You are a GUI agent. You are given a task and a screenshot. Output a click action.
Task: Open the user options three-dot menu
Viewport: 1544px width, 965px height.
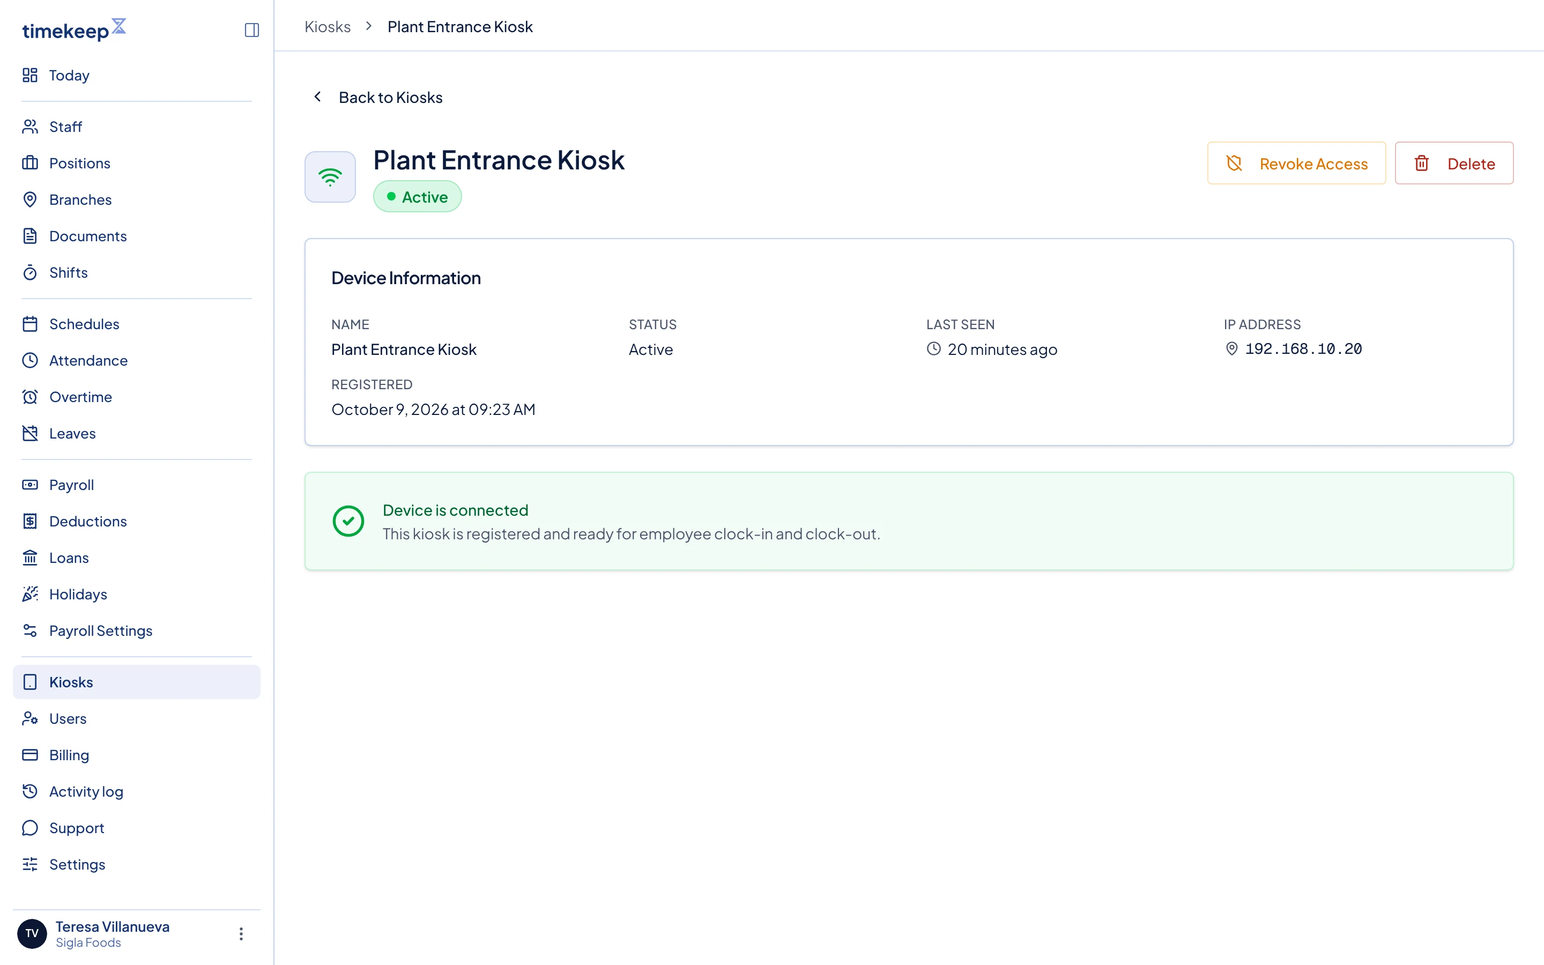click(241, 934)
